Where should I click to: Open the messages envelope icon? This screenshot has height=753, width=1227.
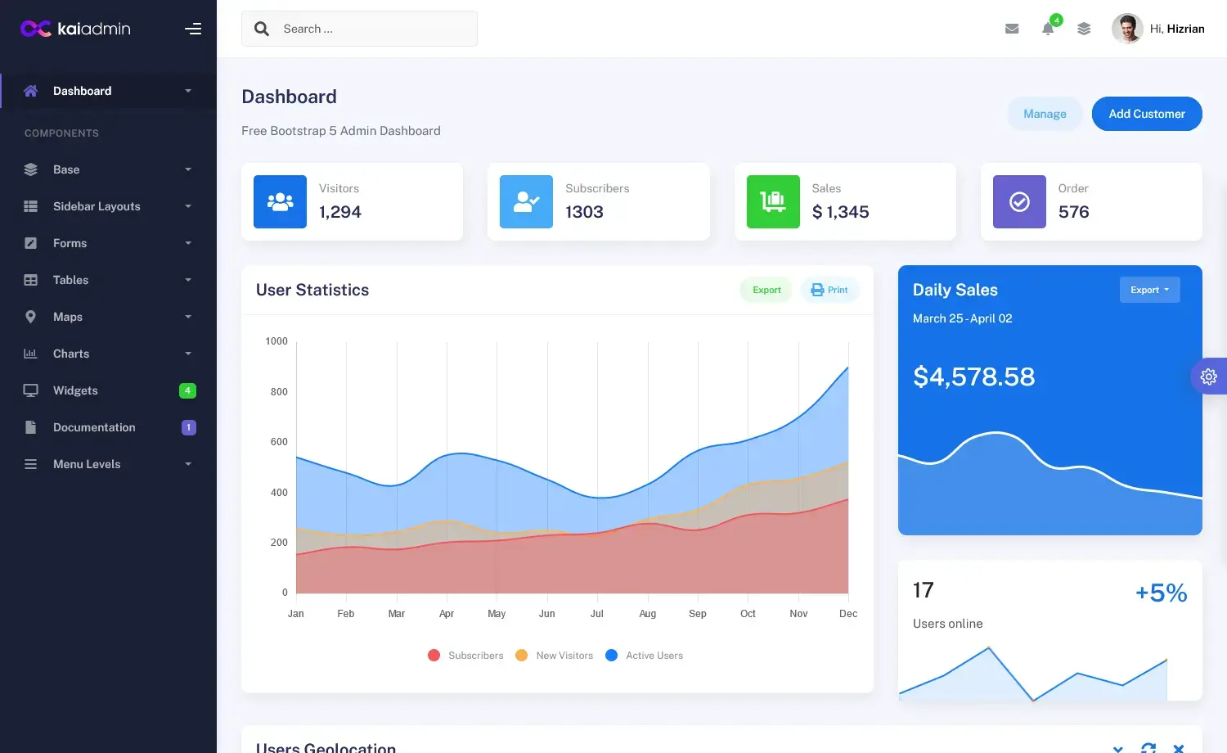coord(1012,28)
